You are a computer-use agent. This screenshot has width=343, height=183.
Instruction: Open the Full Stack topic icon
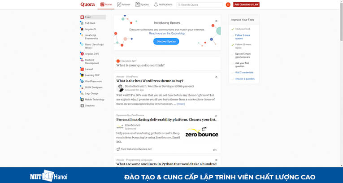pyautogui.click(x=82, y=23)
